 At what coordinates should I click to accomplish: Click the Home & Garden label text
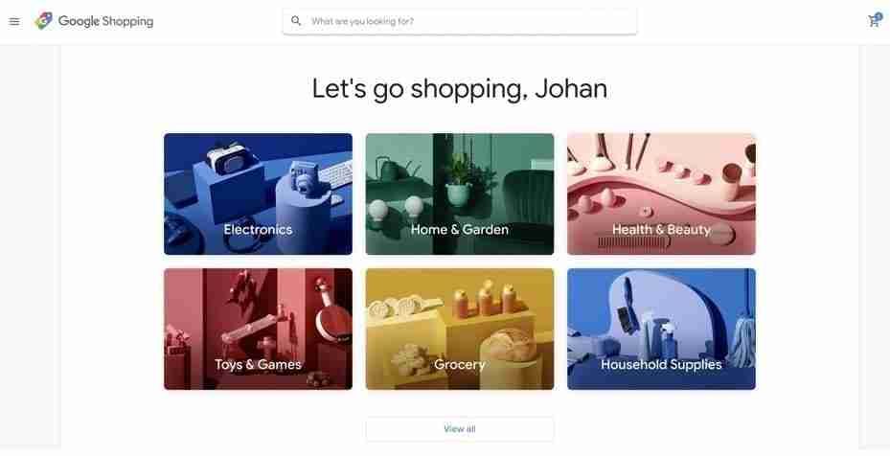460,229
